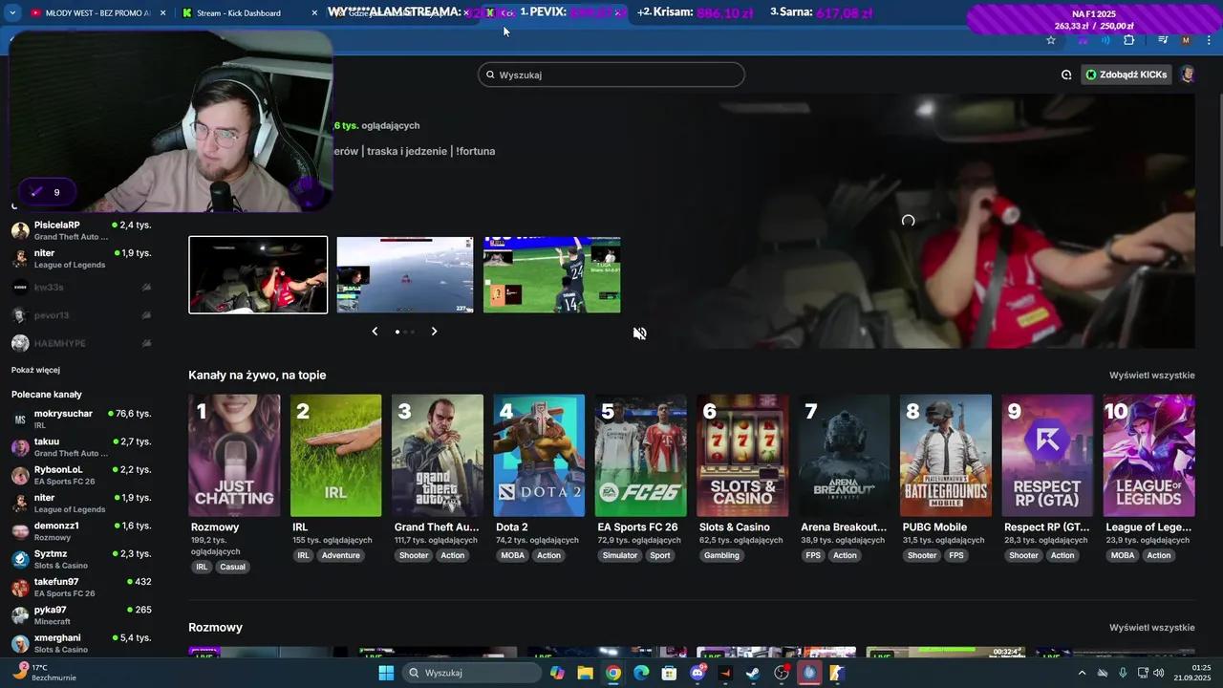
Task: Open Discord from the taskbar
Action: [697, 673]
